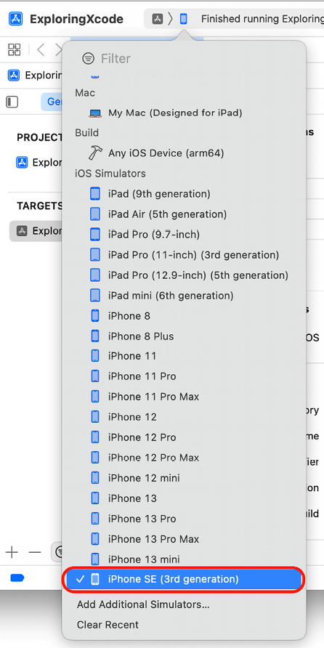Click the filter lines icon beside Filter
Screen dimensions: 324x648
(88, 59)
